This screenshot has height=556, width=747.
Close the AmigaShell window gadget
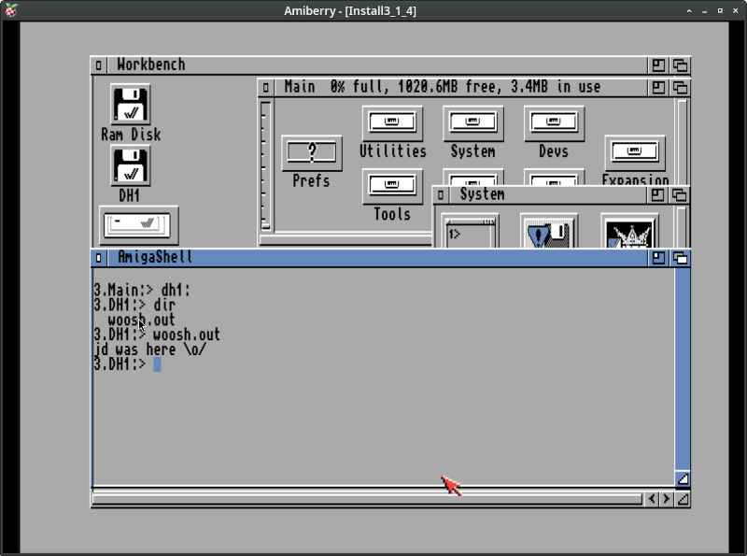point(99,258)
